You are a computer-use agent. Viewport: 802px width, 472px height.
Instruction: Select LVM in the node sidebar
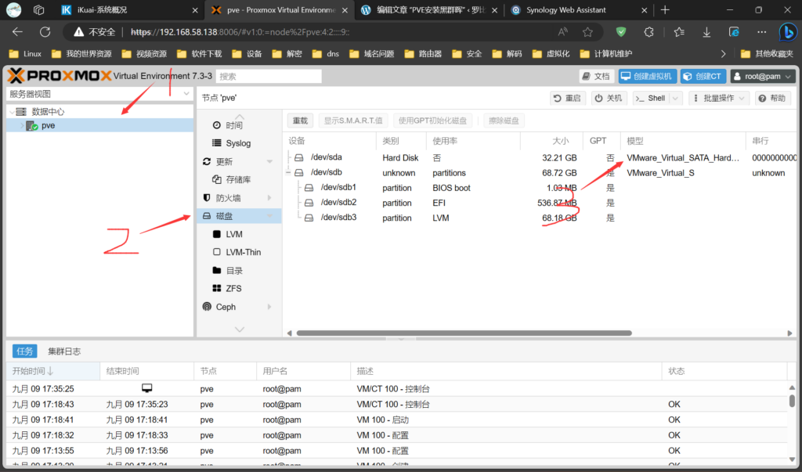coord(233,234)
